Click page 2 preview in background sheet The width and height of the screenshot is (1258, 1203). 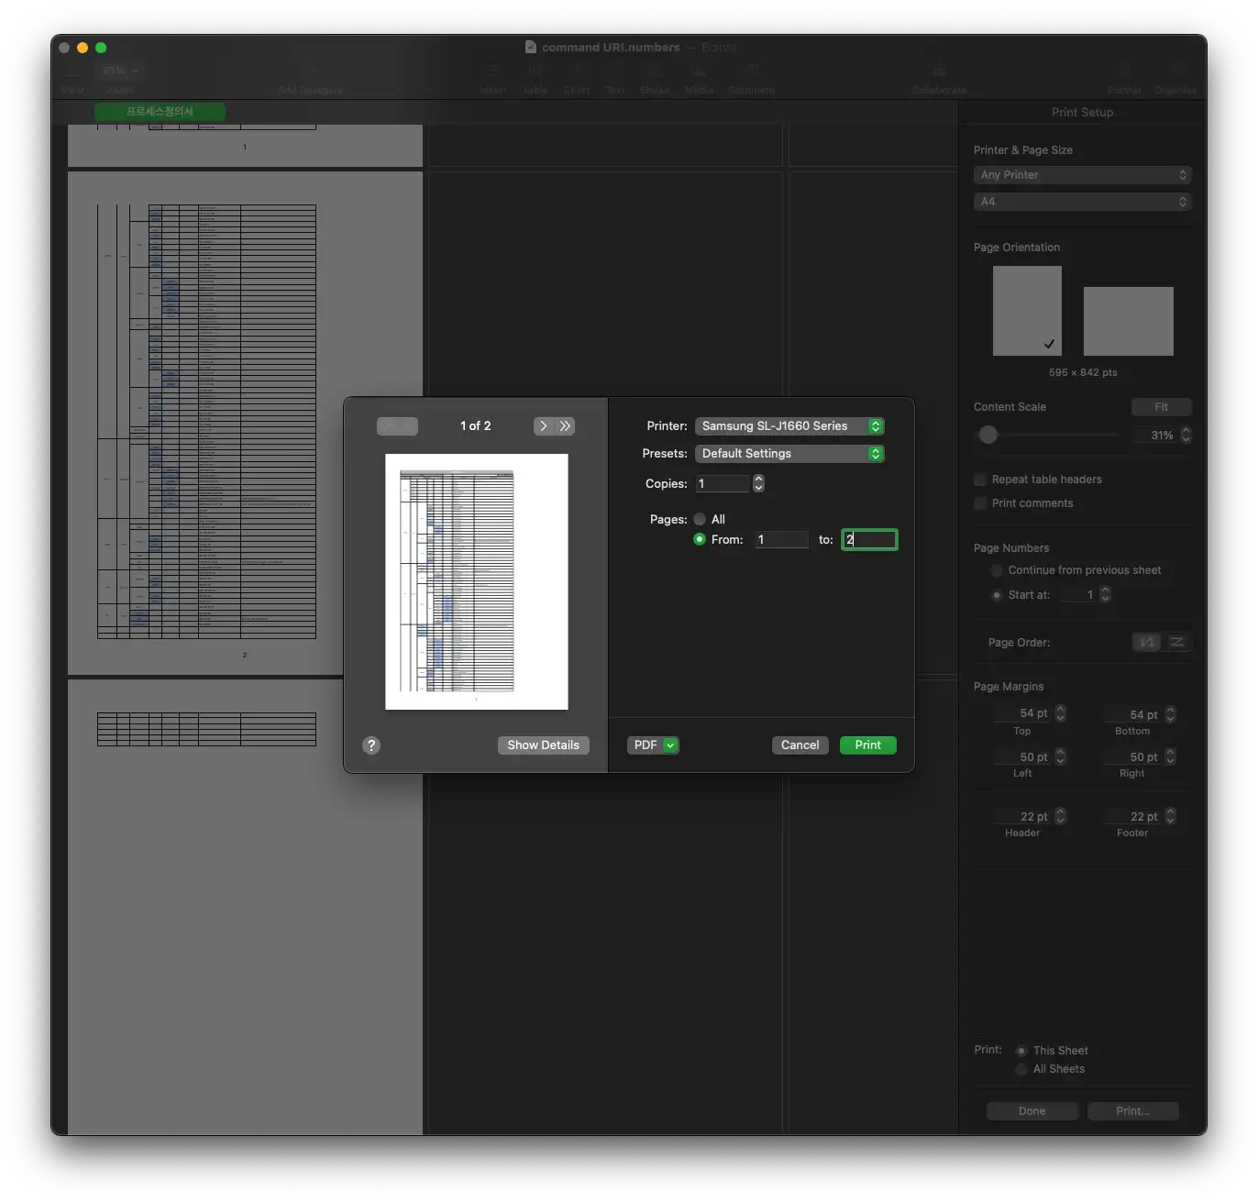click(x=245, y=423)
